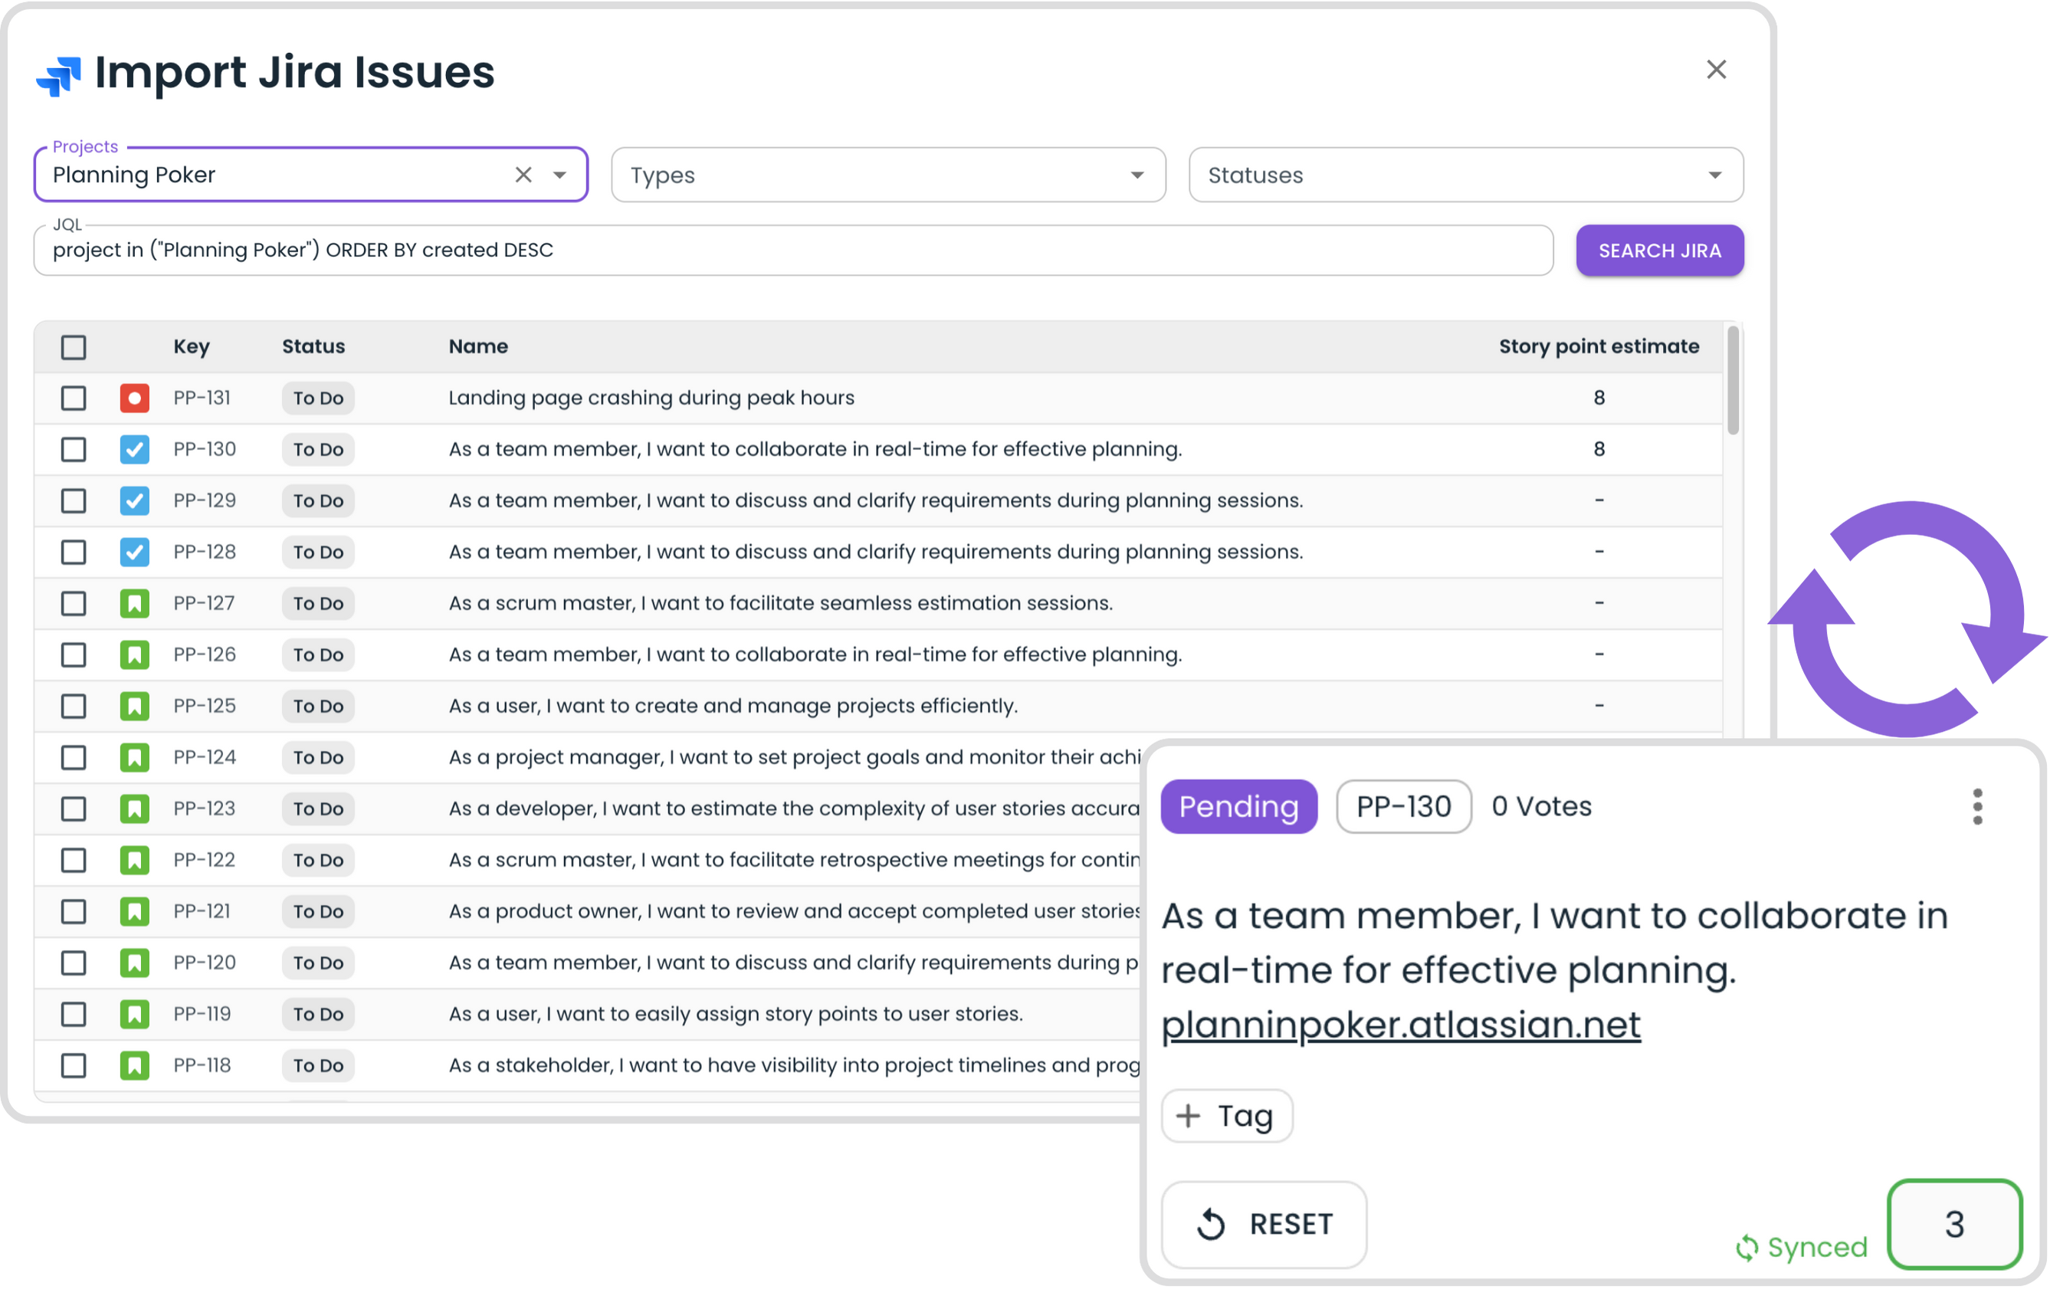Screen dimensions: 2050x1289
Task: Expand the Projects dropdown arrow
Action: (x=563, y=175)
